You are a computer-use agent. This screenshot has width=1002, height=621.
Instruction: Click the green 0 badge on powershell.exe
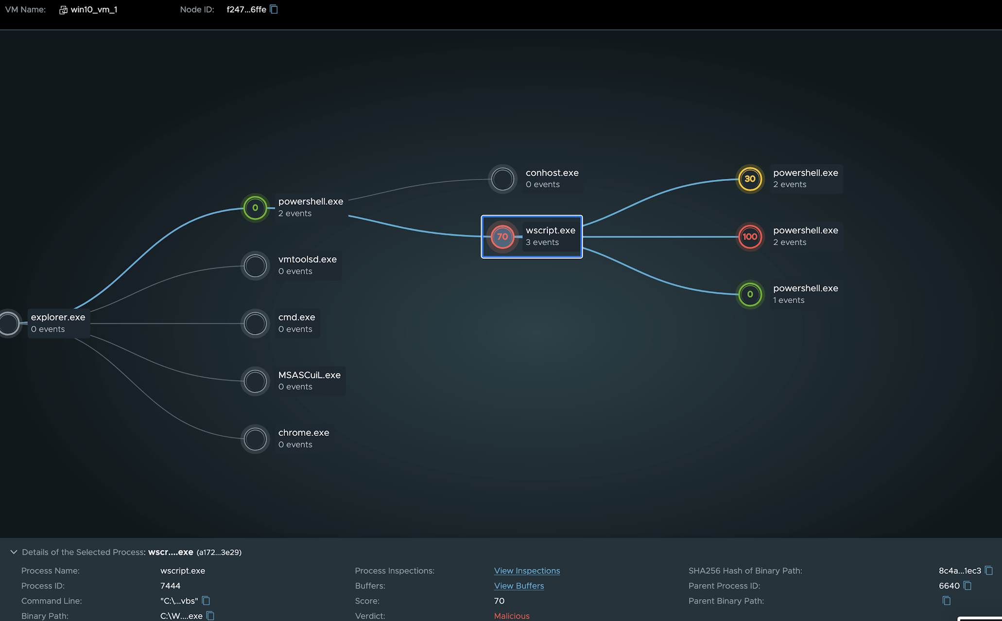[x=750, y=295]
